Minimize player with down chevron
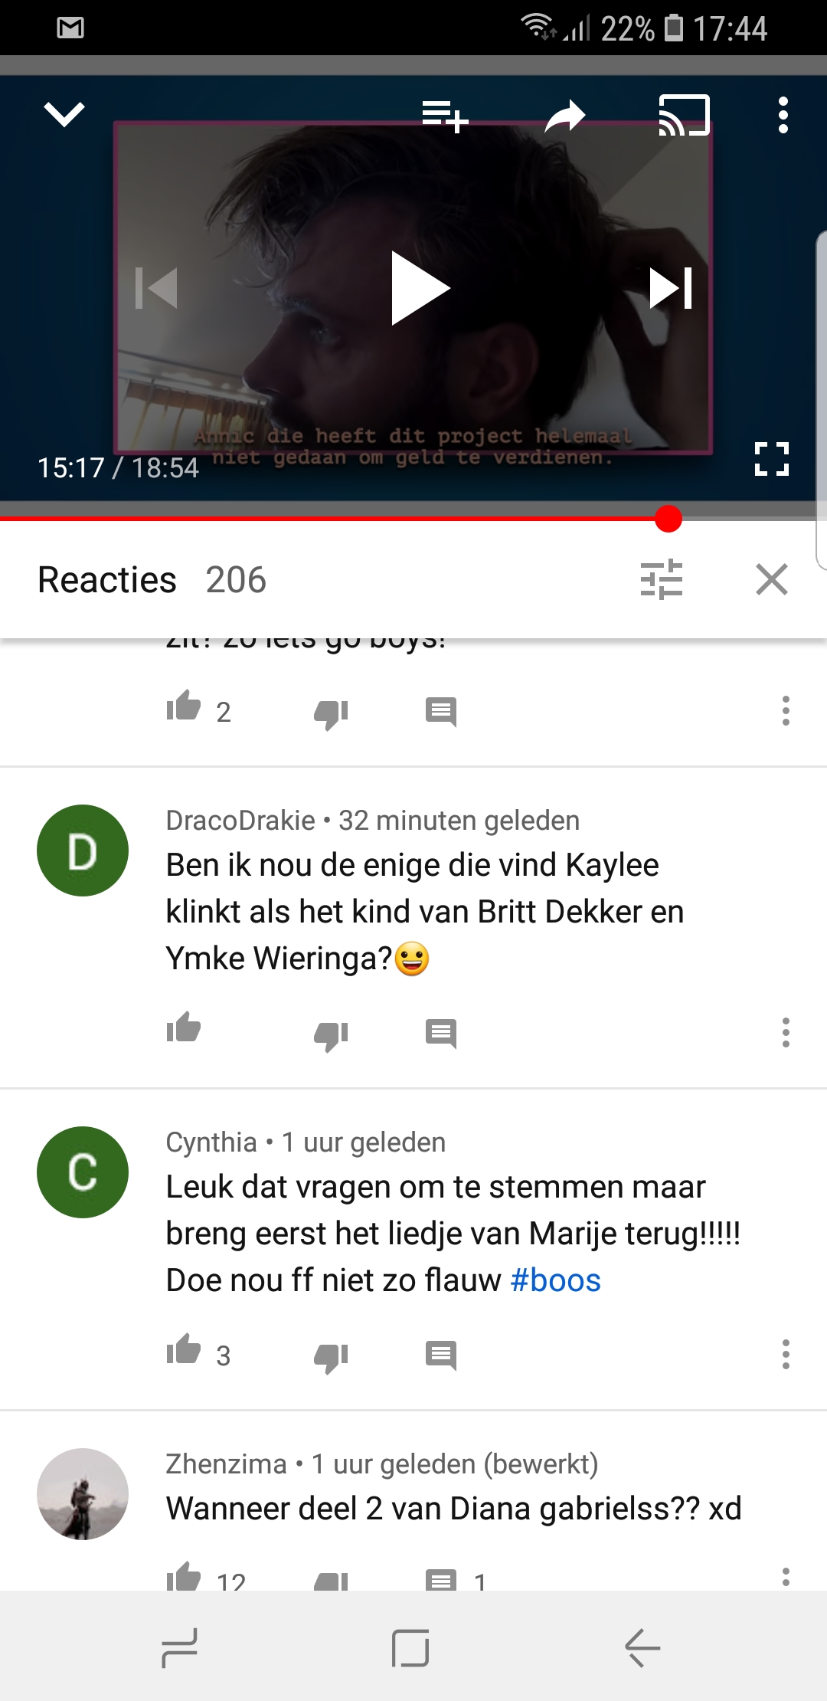Viewport: 827px width, 1701px height. (x=64, y=115)
